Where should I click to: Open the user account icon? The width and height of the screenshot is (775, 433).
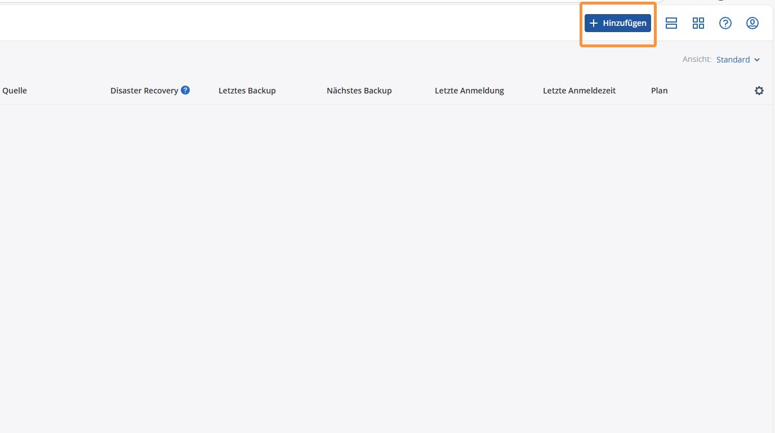[752, 23]
